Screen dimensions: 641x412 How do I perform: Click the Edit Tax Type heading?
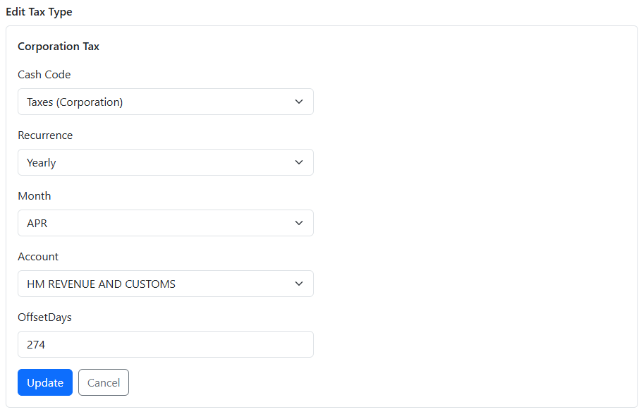(39, 11)
